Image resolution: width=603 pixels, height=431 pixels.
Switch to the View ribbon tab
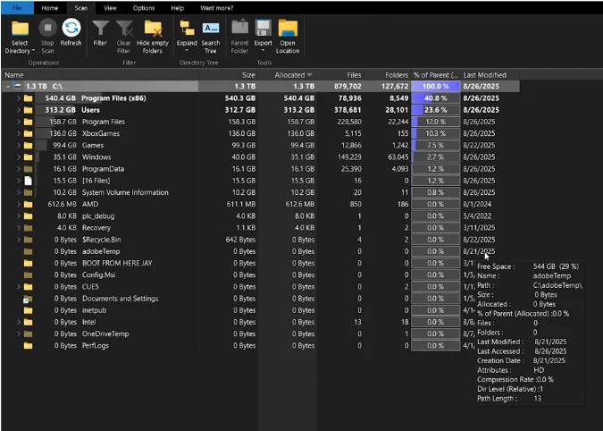click(x=110, y=7)
